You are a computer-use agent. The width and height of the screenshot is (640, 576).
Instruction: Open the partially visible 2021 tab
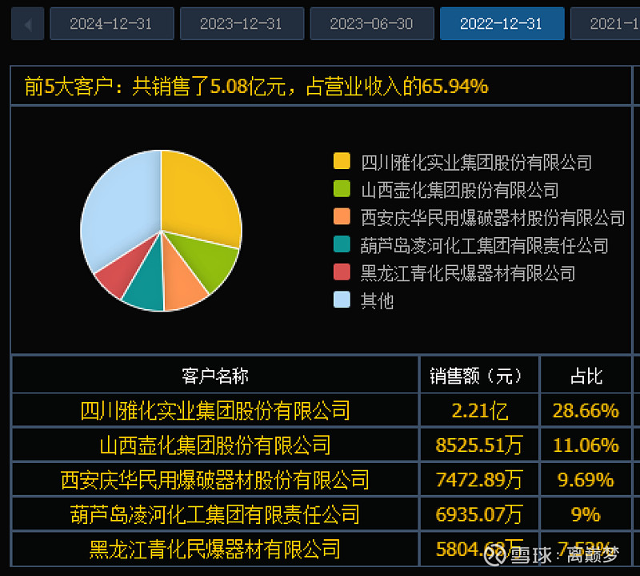[x=605, y=24]
